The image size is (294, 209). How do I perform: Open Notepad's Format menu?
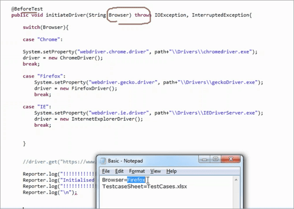[137, 171]
